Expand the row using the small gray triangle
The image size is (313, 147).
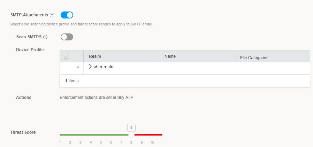click(78, 67)
